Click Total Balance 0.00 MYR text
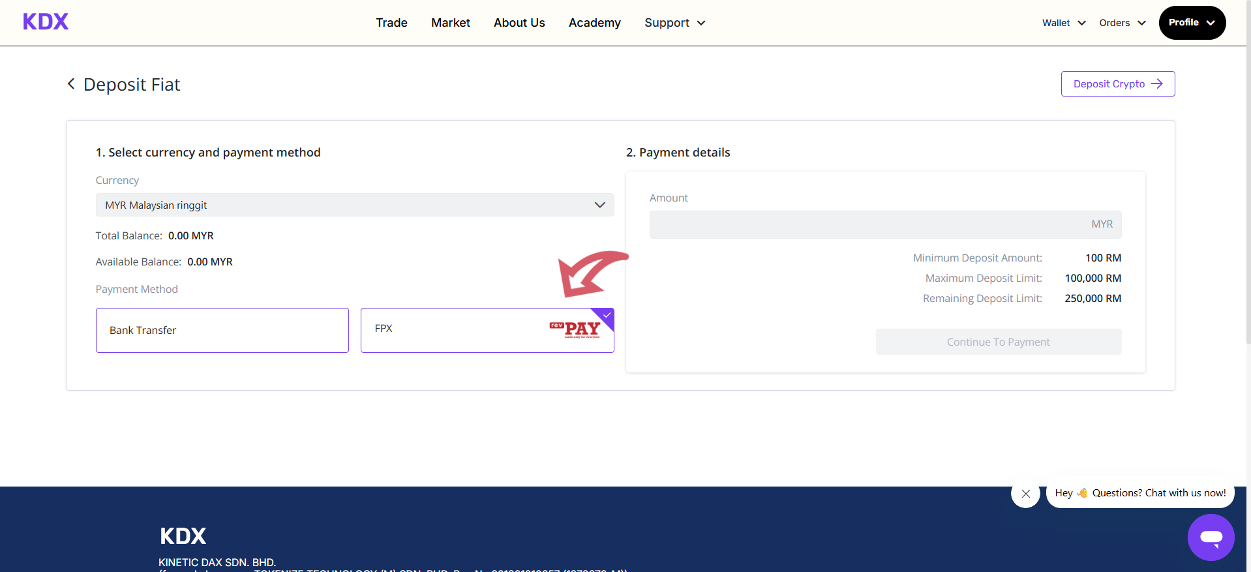Image resolution: width=1251 pixels, height=572 pixels. click(x=155, y=236)
